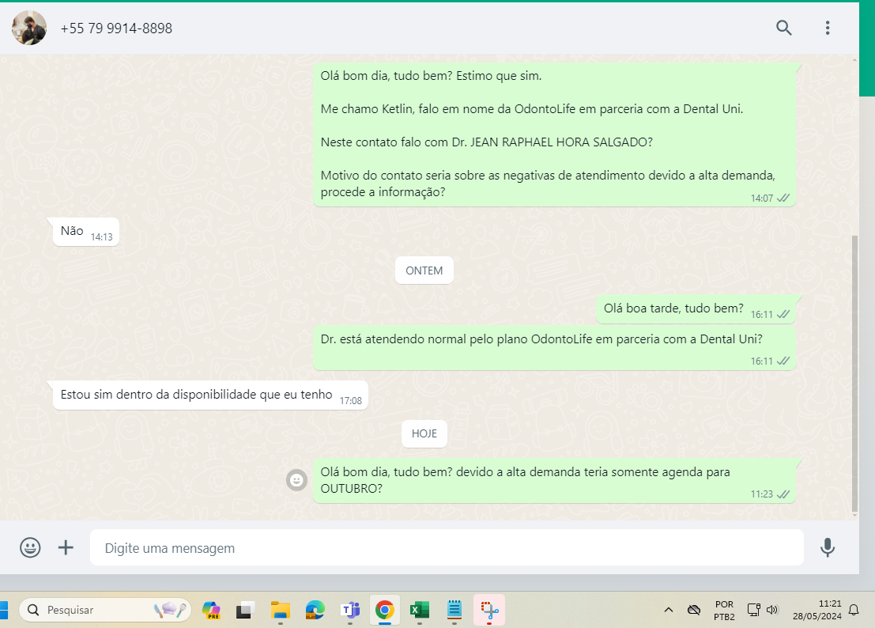This screenshot has height=628, width=875.
Task: Open Notepad from taskbar
Action: (x=454, y=610)
